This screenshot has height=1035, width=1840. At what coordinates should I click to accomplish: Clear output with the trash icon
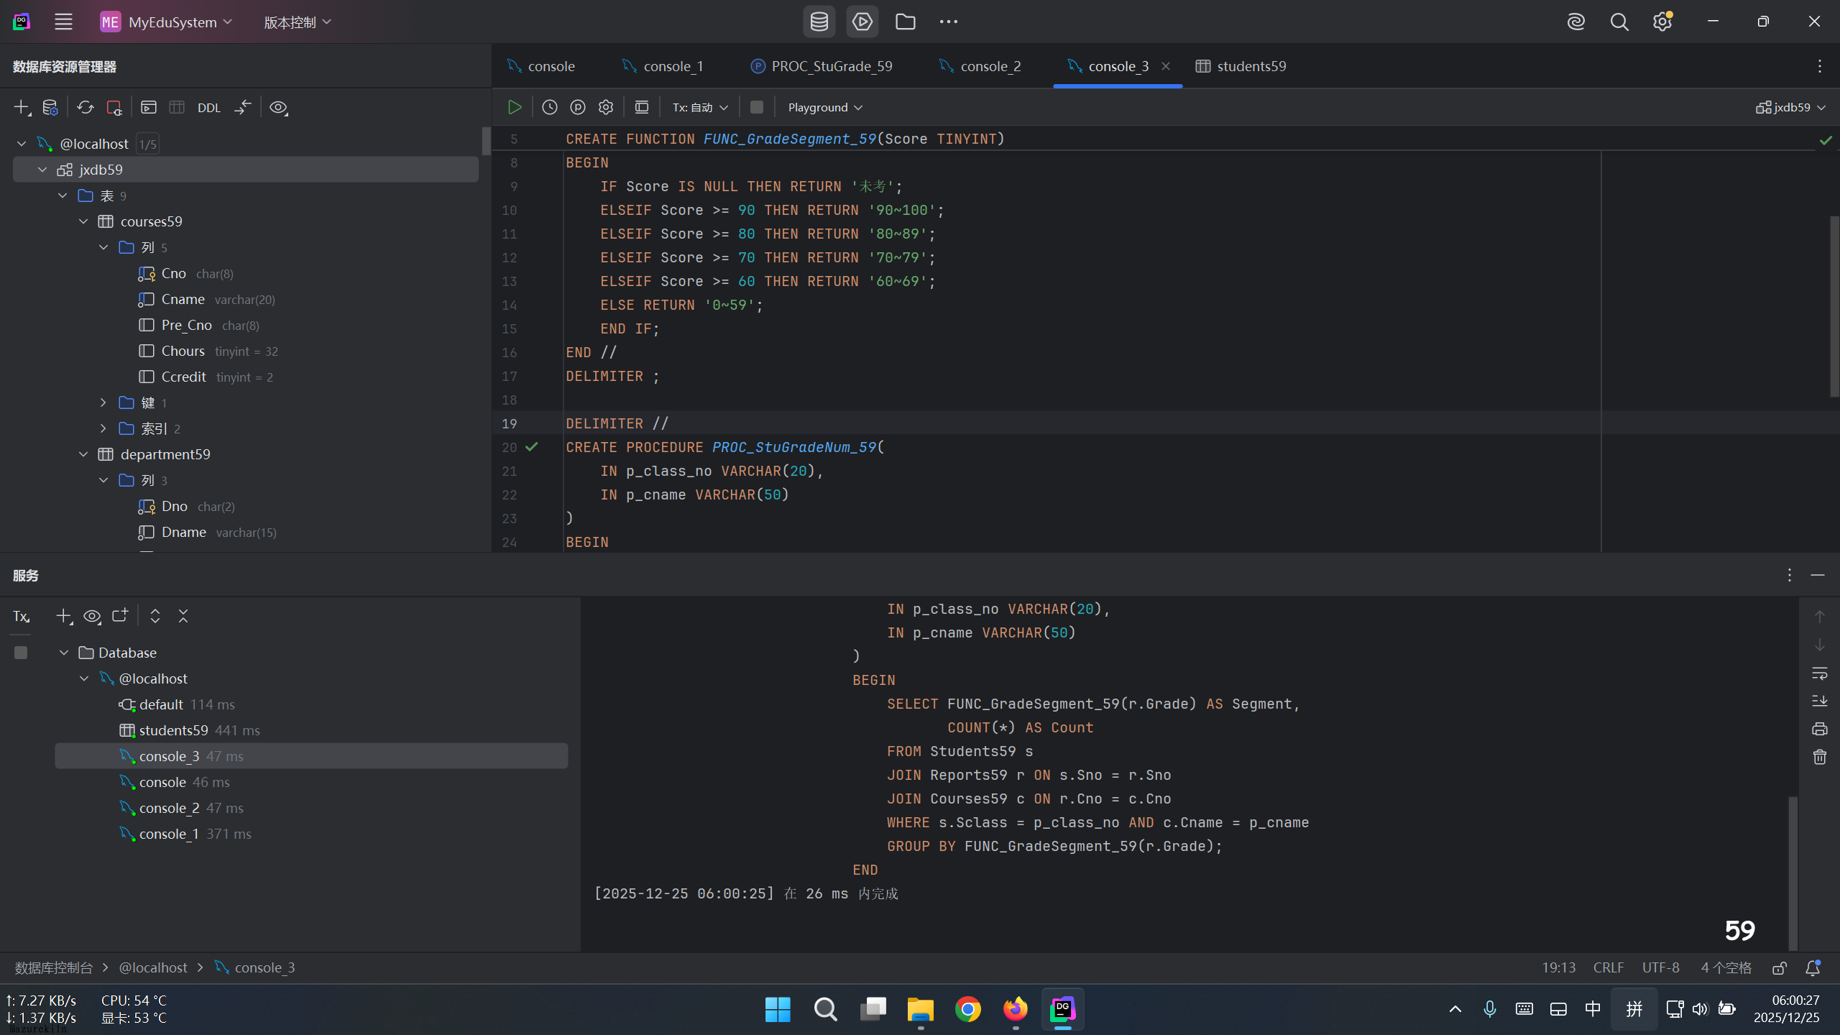1819,757
